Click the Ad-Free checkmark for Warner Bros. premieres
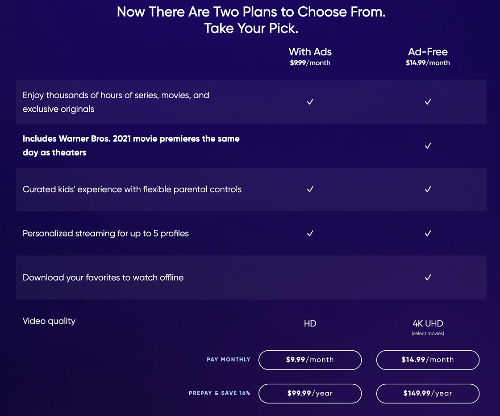500x416 pixels. [428, 146]
